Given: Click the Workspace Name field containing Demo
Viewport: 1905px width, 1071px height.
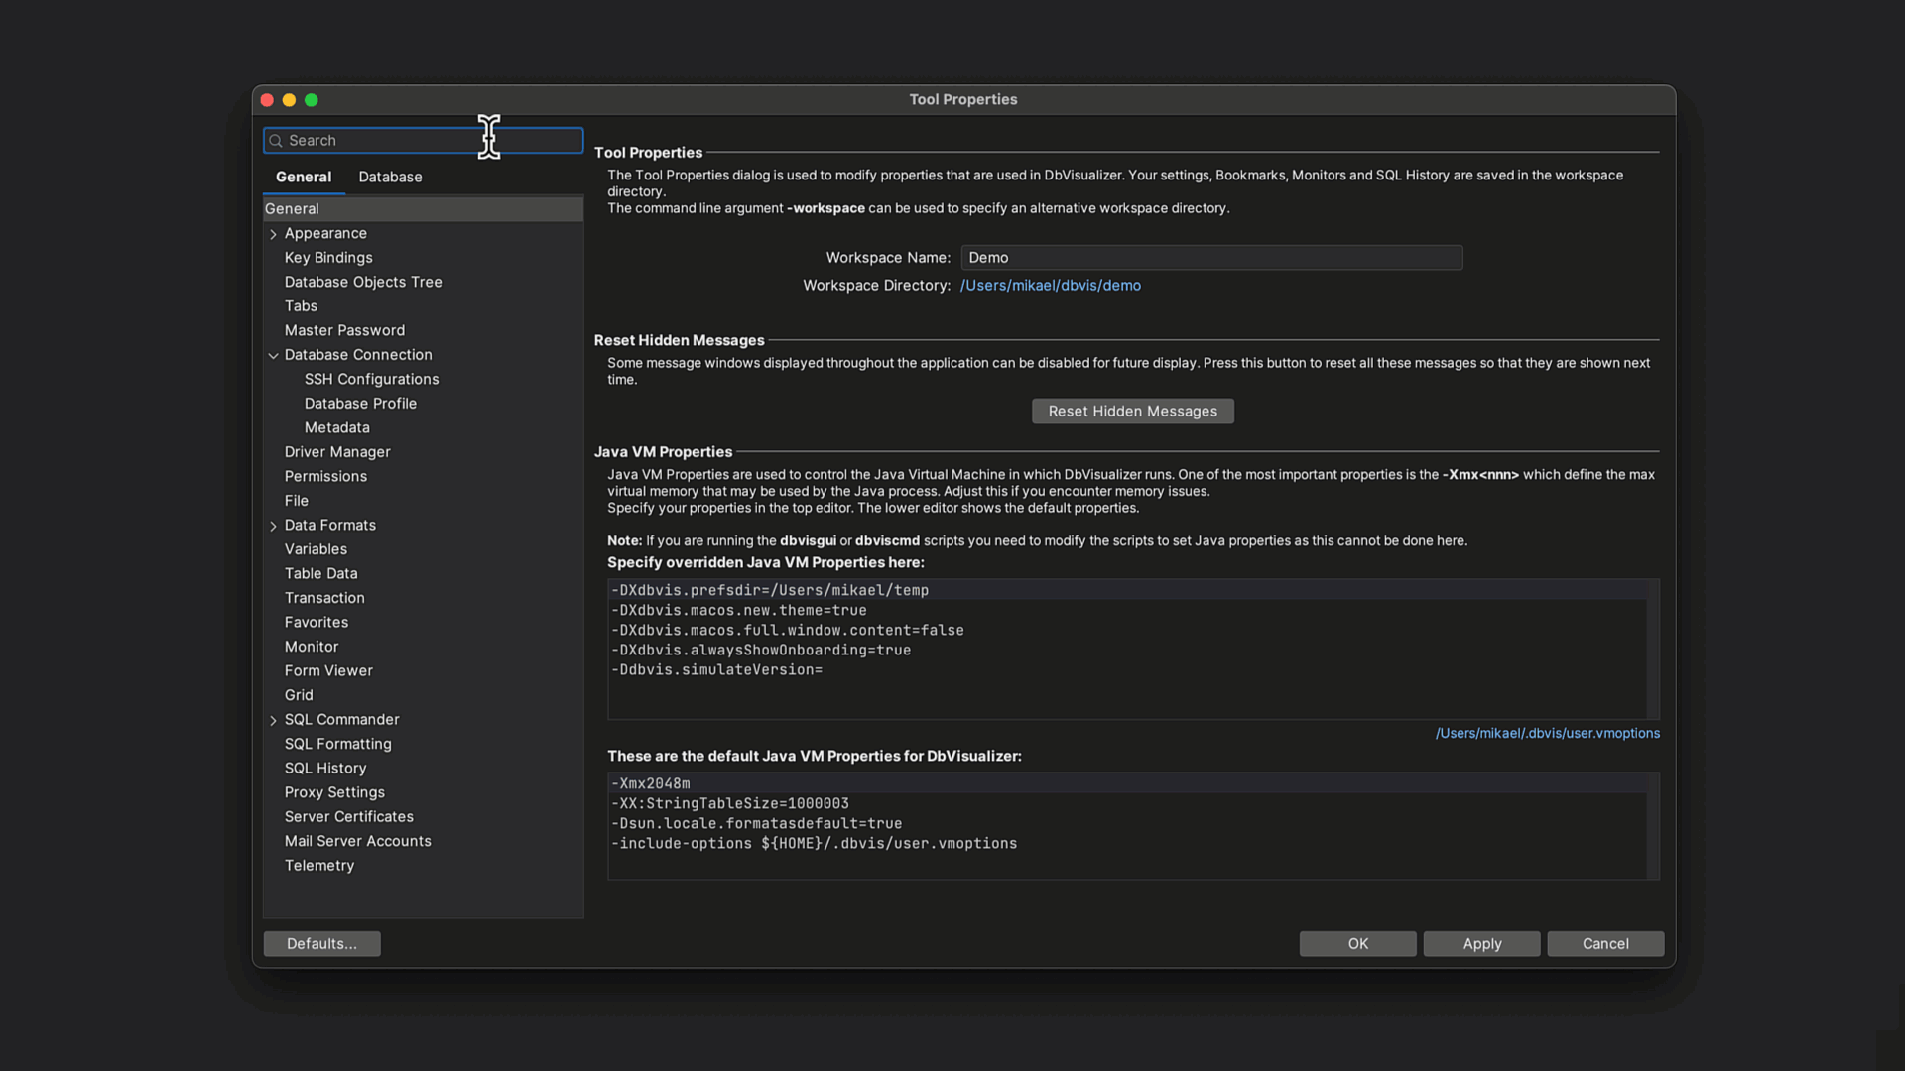Looking at the screenshot, I should coord(1211,258).
